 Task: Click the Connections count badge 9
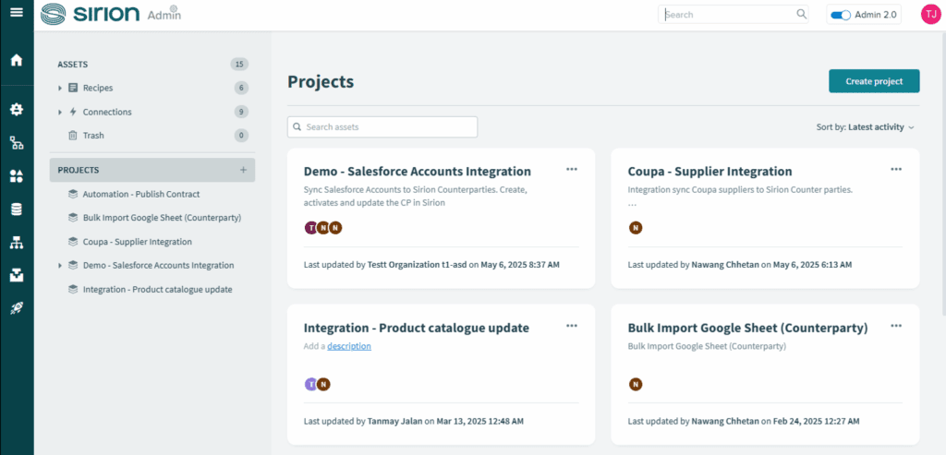coord(241,112)
